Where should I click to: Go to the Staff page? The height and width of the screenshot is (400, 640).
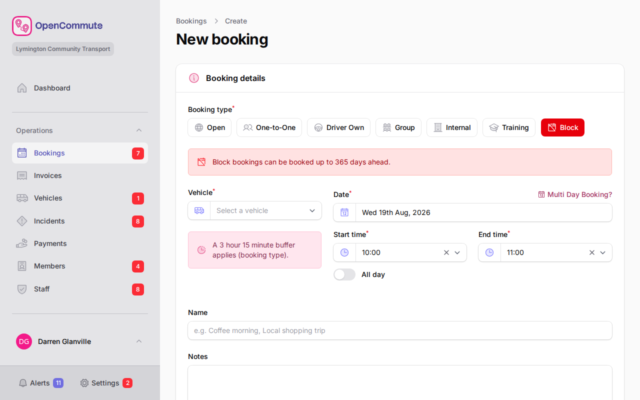pyautogui.click(x=80, y=289)
